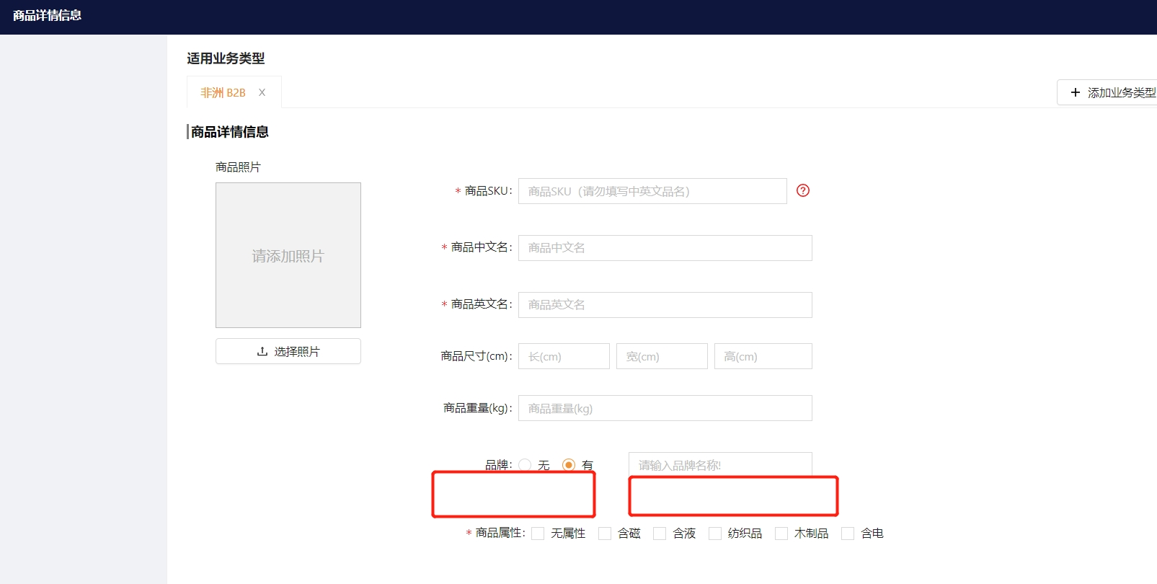
Task: Check the 无属性 checkbox
Action: (x=538, y=534)
